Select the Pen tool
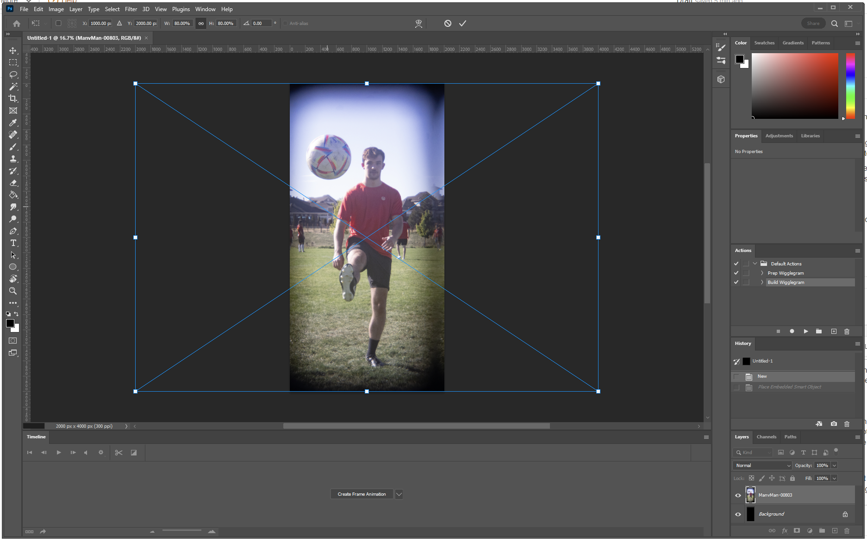The height and width of the screenshot is (541, 867). pyautogui.click(x=13, y=231)
